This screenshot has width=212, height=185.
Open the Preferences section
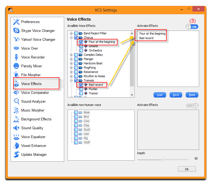tap(30, 22)
